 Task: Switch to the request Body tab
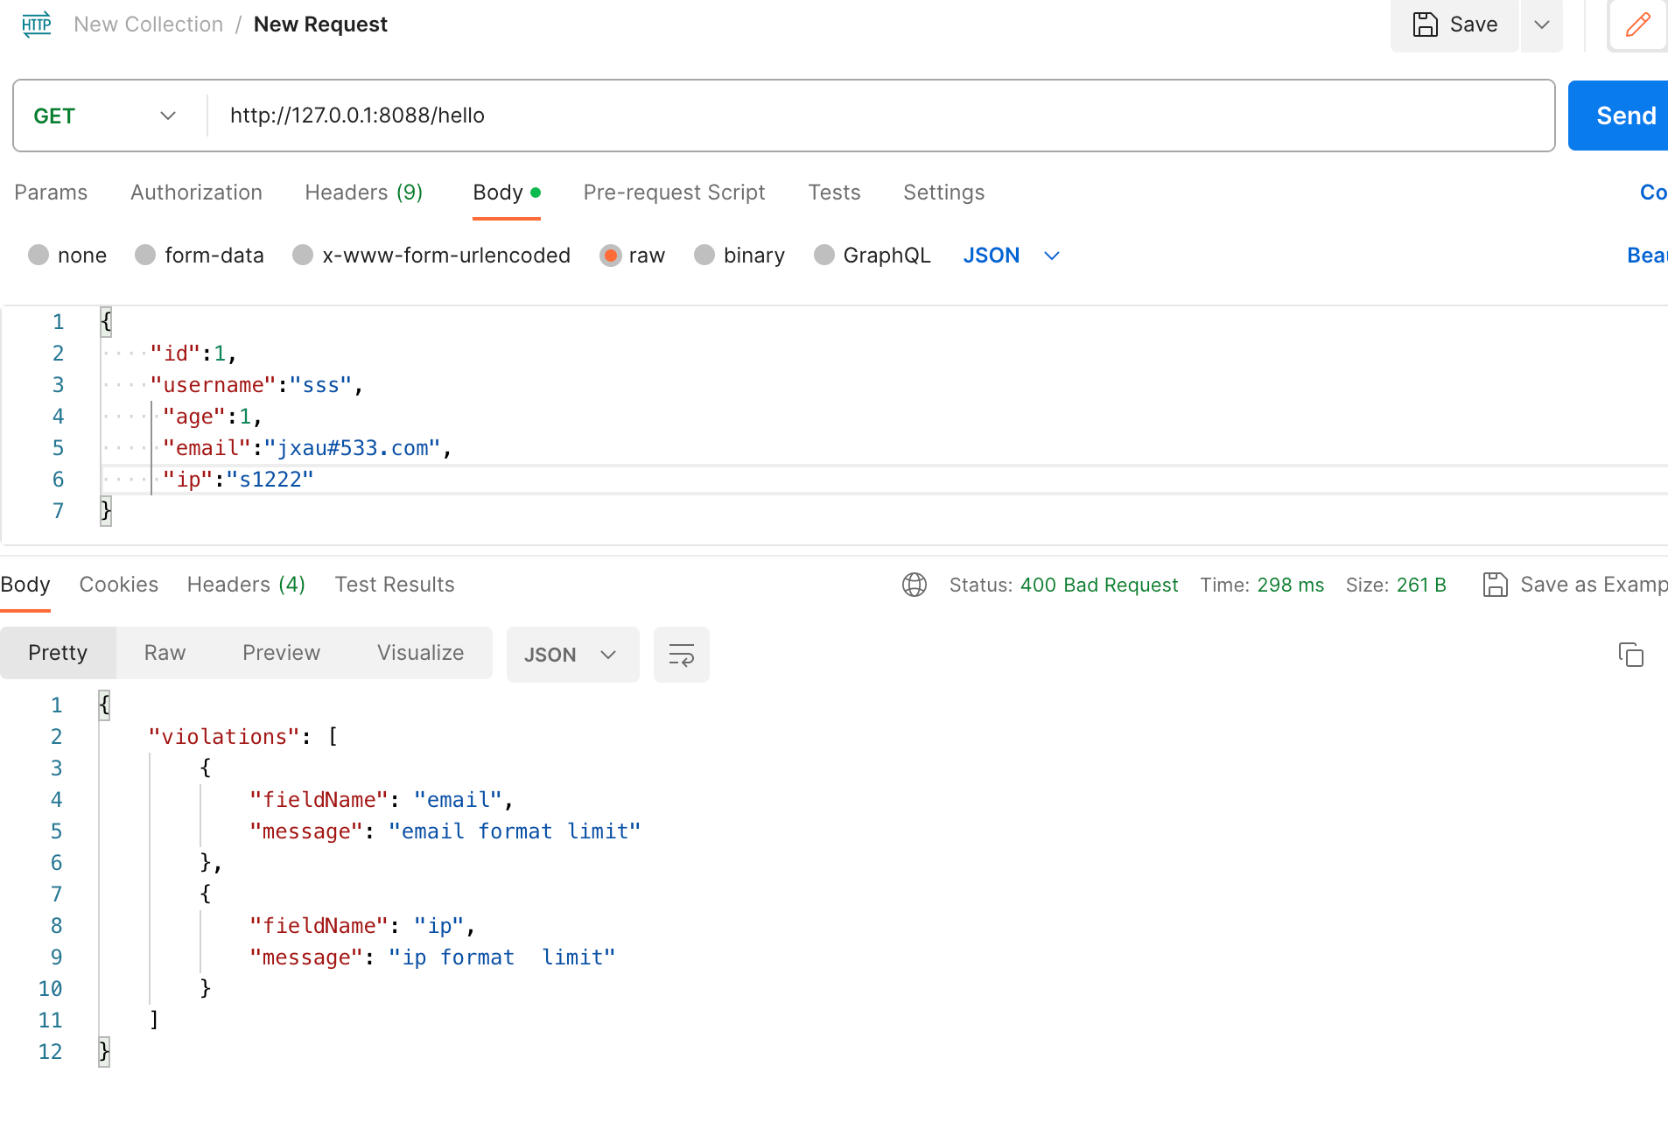pyautogui.click(x=506, y=193)
